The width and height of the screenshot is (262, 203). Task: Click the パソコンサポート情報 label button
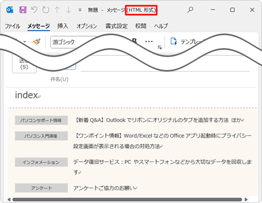click(41, 120)
